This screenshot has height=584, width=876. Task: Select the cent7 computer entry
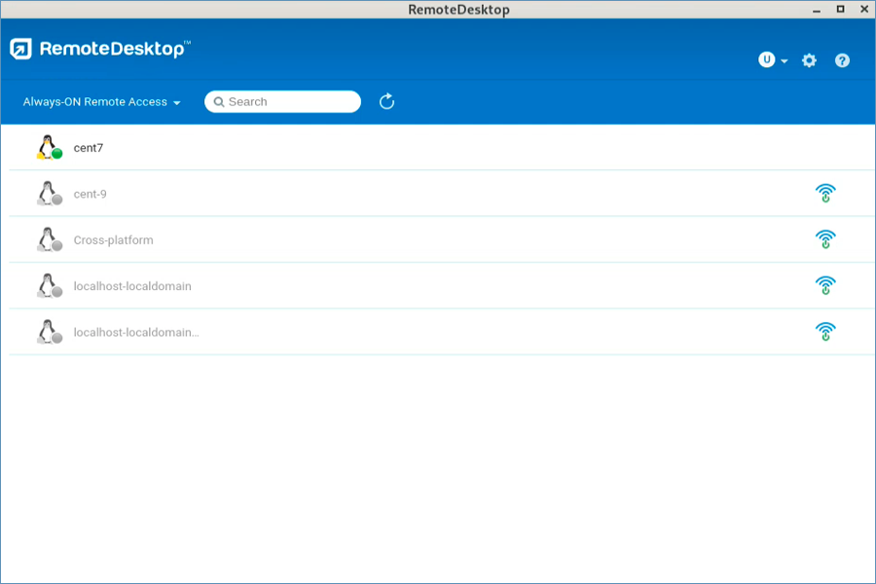click(x=89, y=148)
